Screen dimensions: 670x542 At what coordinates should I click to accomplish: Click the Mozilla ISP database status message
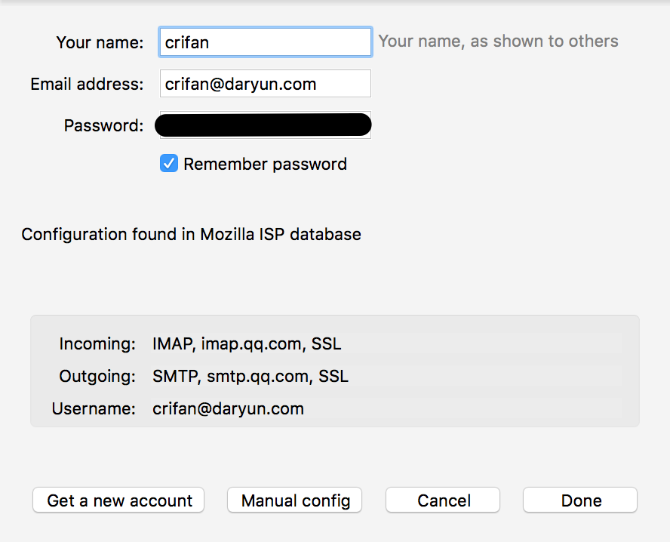(x=191, y=234)
